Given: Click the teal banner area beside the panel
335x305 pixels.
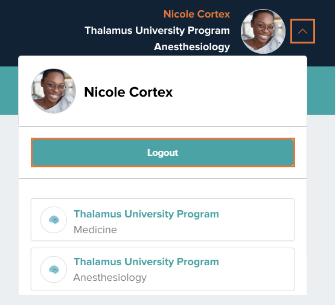Looking at the screenshot, I should (321, 91).
